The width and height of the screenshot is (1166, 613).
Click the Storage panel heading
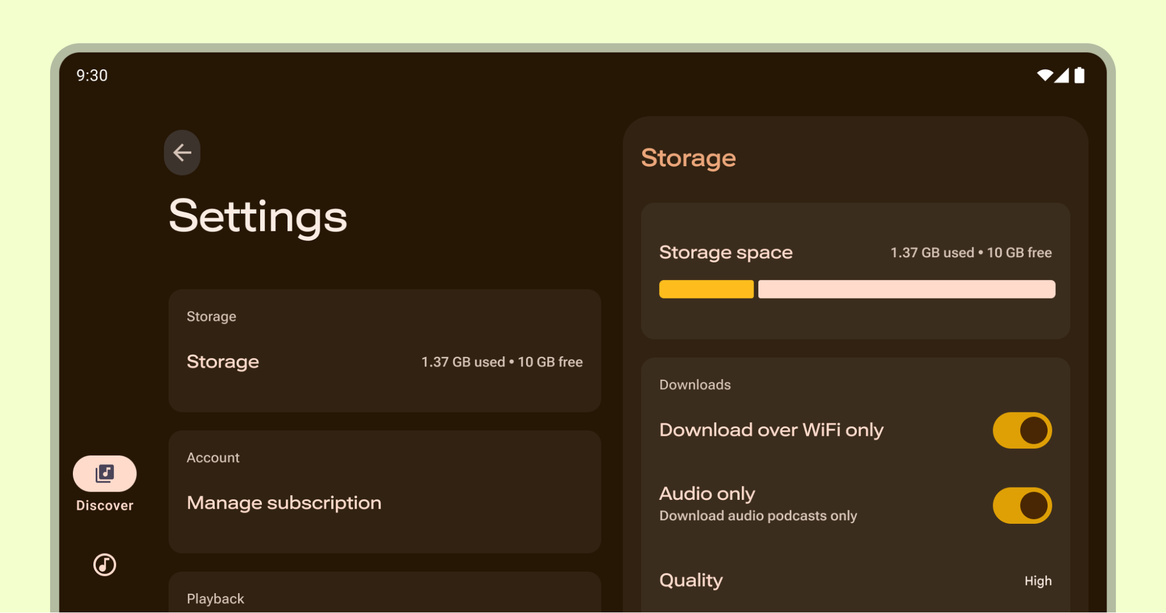click(688, 158)
